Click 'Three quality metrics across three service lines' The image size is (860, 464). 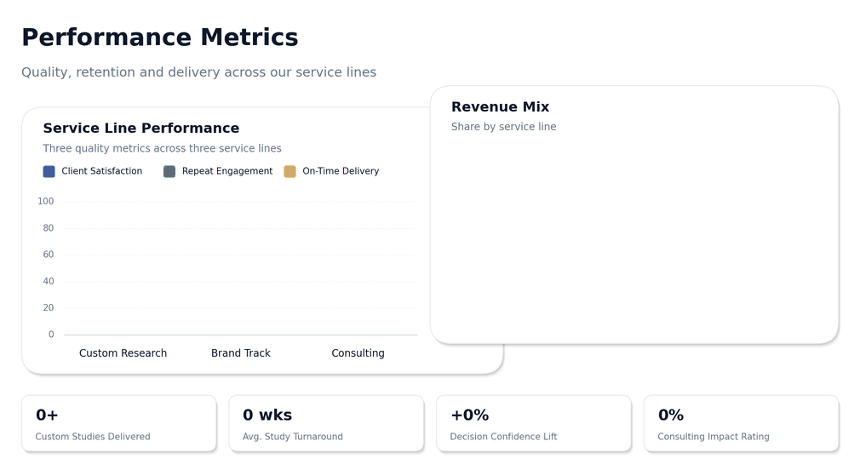[162, 149]
